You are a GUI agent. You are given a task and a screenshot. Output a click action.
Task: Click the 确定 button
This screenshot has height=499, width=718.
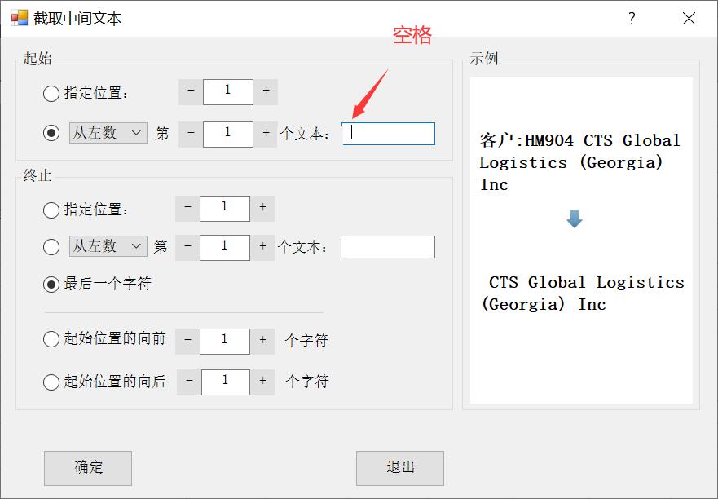tap(88, 468)
